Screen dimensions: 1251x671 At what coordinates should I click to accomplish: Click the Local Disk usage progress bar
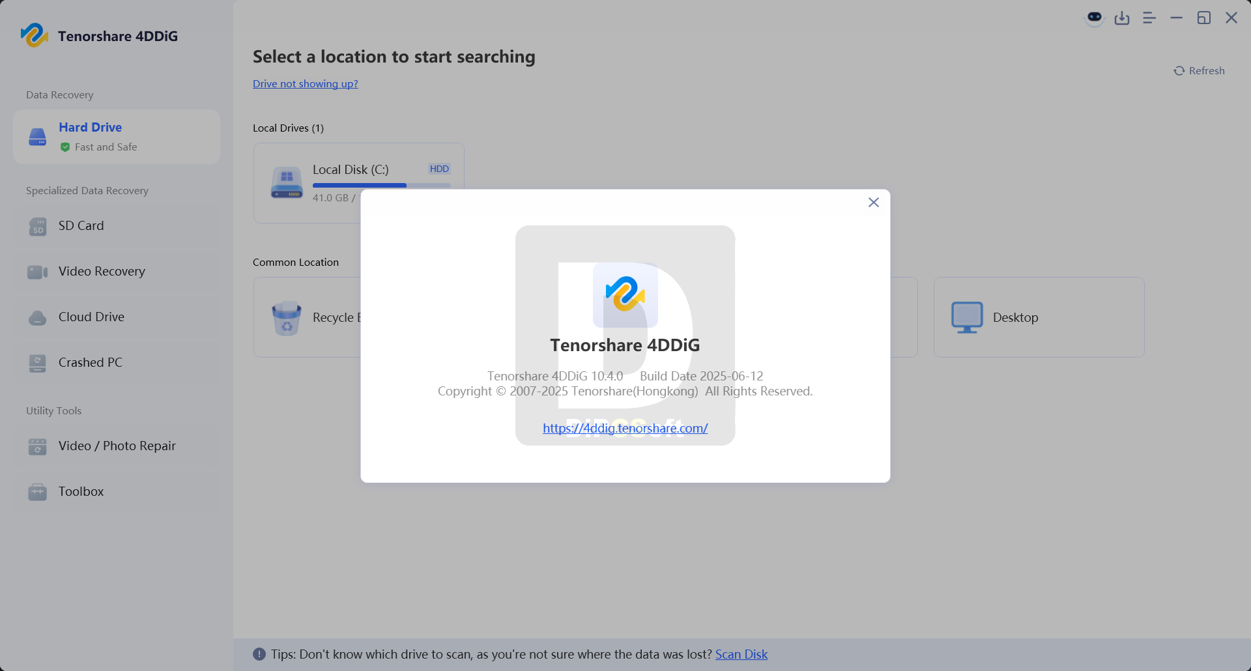[x=382, y=186]
